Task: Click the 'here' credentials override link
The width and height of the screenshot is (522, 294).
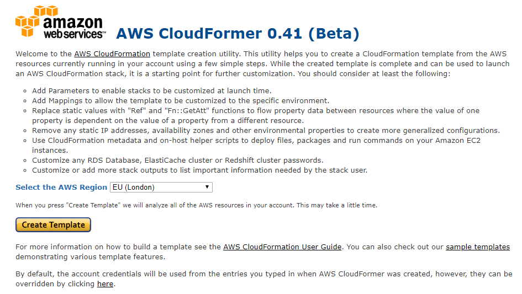Action: [105, 284]
